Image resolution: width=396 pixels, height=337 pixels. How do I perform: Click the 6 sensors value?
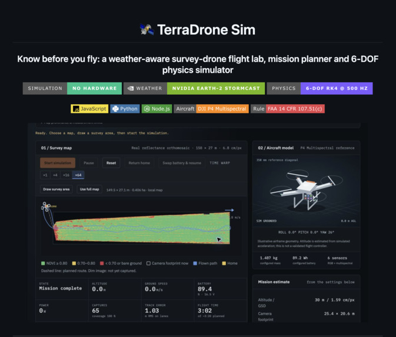(337, 258)
